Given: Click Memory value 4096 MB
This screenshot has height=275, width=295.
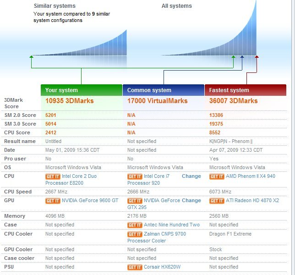Looking at the screenshot, I should 55,216.
